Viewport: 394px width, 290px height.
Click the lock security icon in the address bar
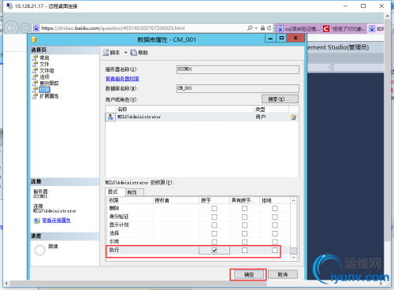click(x=262, y=28)
